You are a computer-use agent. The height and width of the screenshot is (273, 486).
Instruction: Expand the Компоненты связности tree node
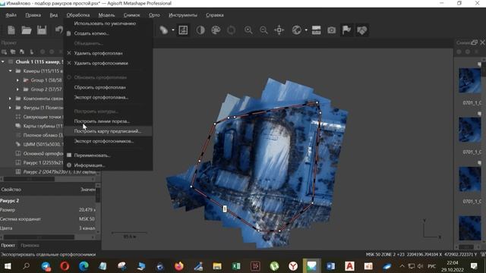click(x=10, y=99)
